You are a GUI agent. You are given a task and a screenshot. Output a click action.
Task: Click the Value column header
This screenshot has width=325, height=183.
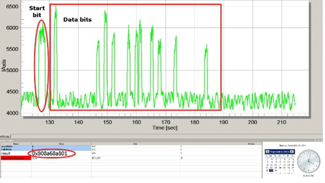coord(61,144)
